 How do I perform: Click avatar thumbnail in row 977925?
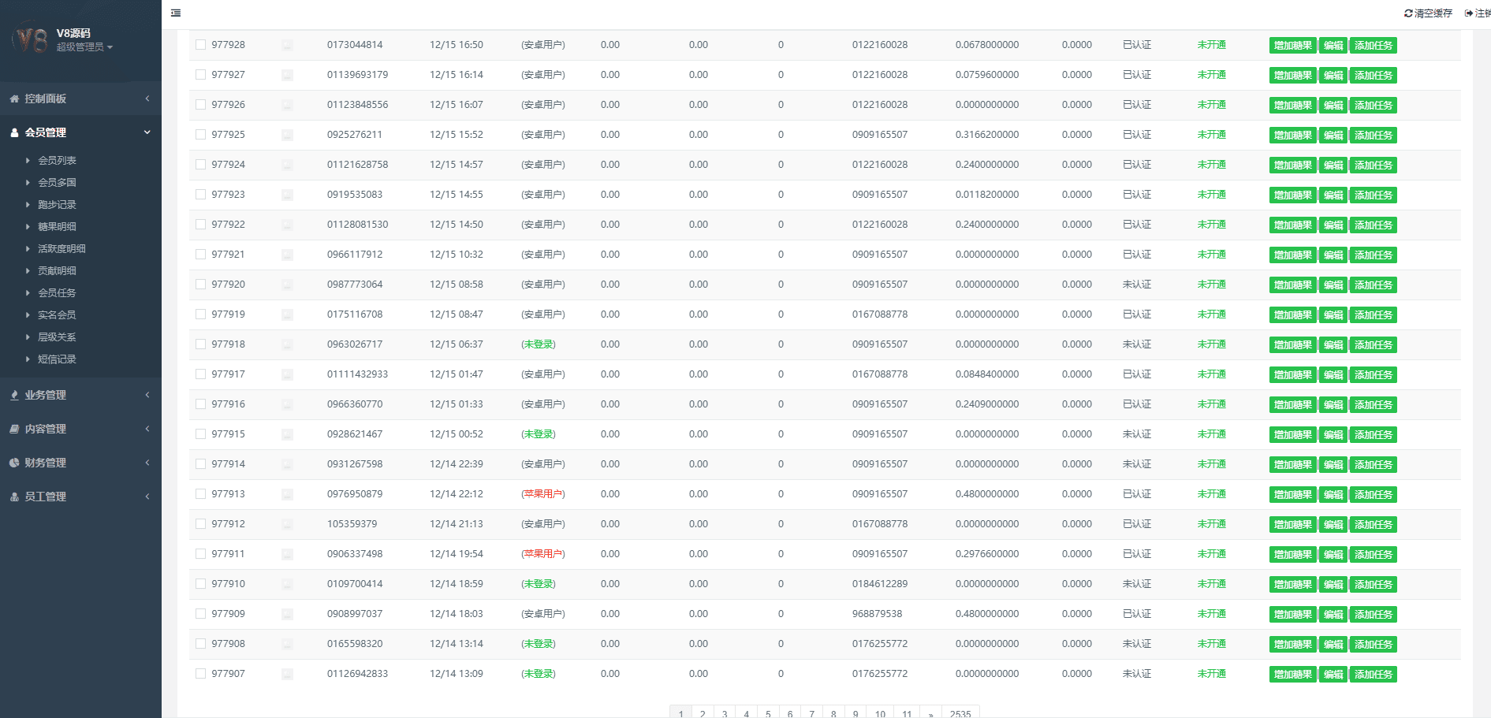pos(287,135)
